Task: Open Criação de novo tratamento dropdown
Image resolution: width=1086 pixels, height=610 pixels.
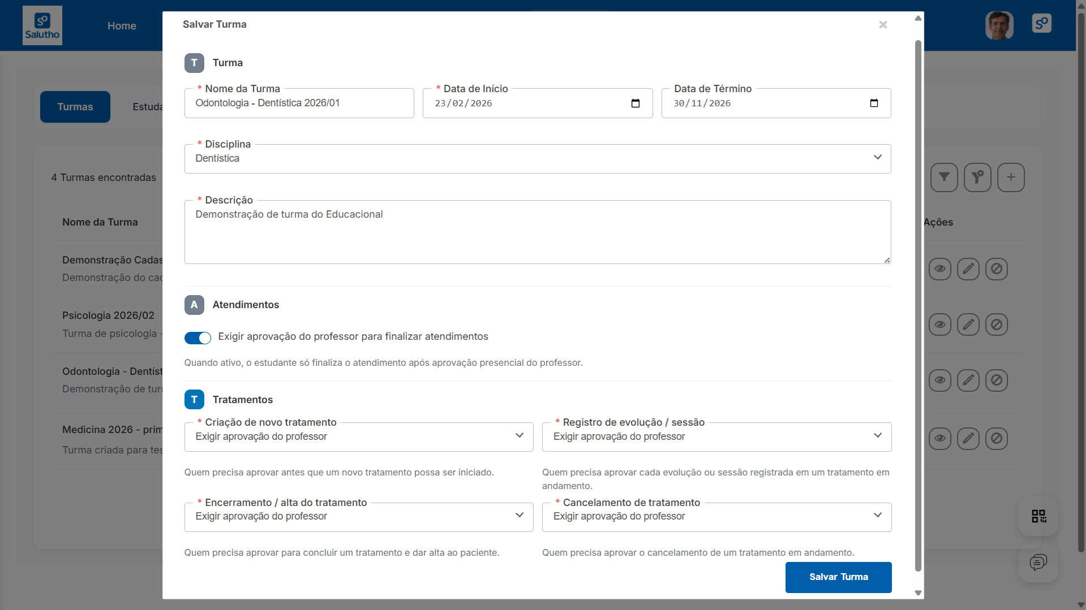Action: coord(359,437)
